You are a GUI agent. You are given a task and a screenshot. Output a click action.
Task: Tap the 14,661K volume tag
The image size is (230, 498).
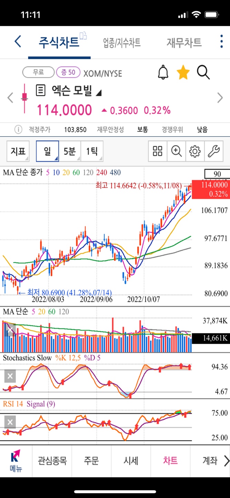(211, 338)
